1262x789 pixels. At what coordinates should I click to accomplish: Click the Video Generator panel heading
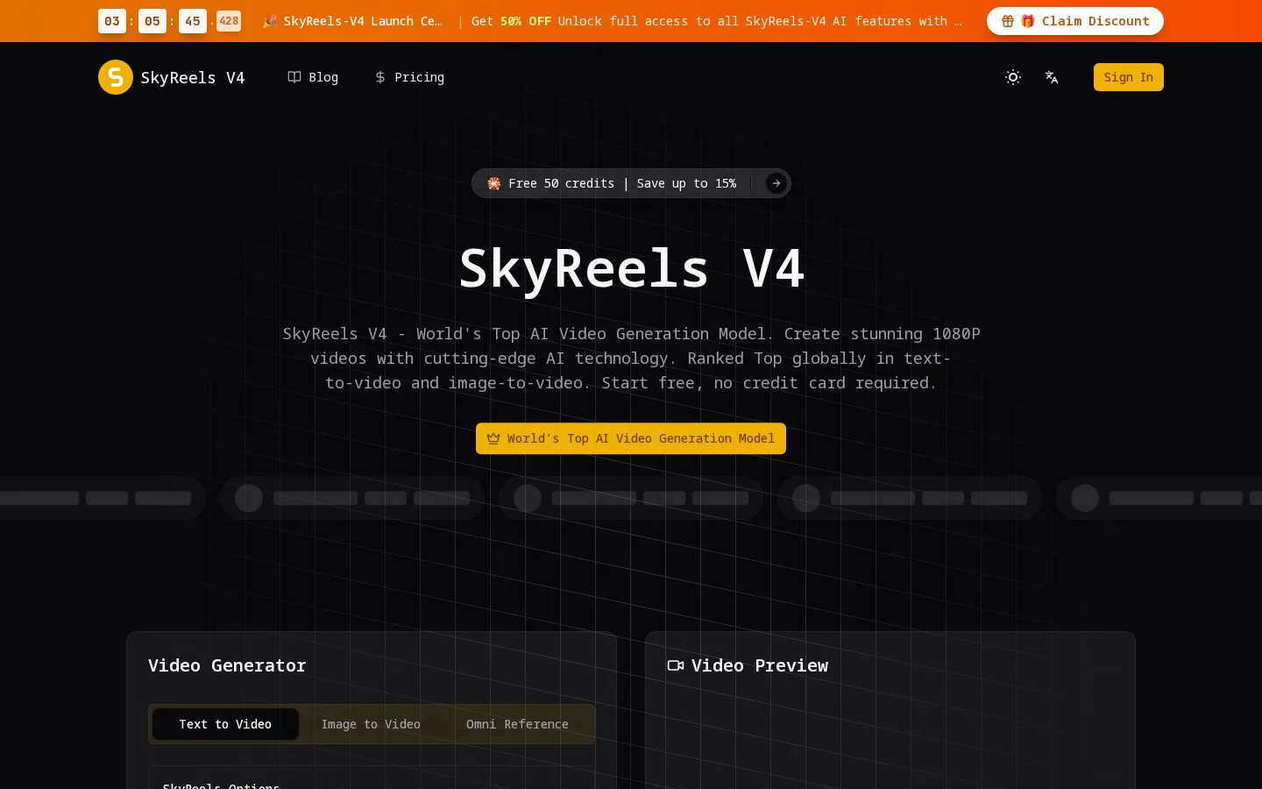pos(227,665)
